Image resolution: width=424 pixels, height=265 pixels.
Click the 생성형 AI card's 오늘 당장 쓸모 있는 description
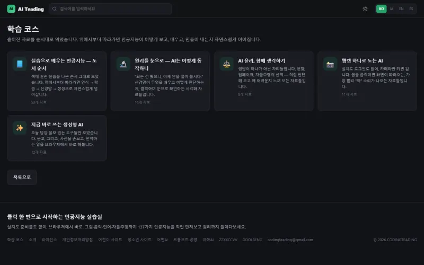(x=64, y=138)
